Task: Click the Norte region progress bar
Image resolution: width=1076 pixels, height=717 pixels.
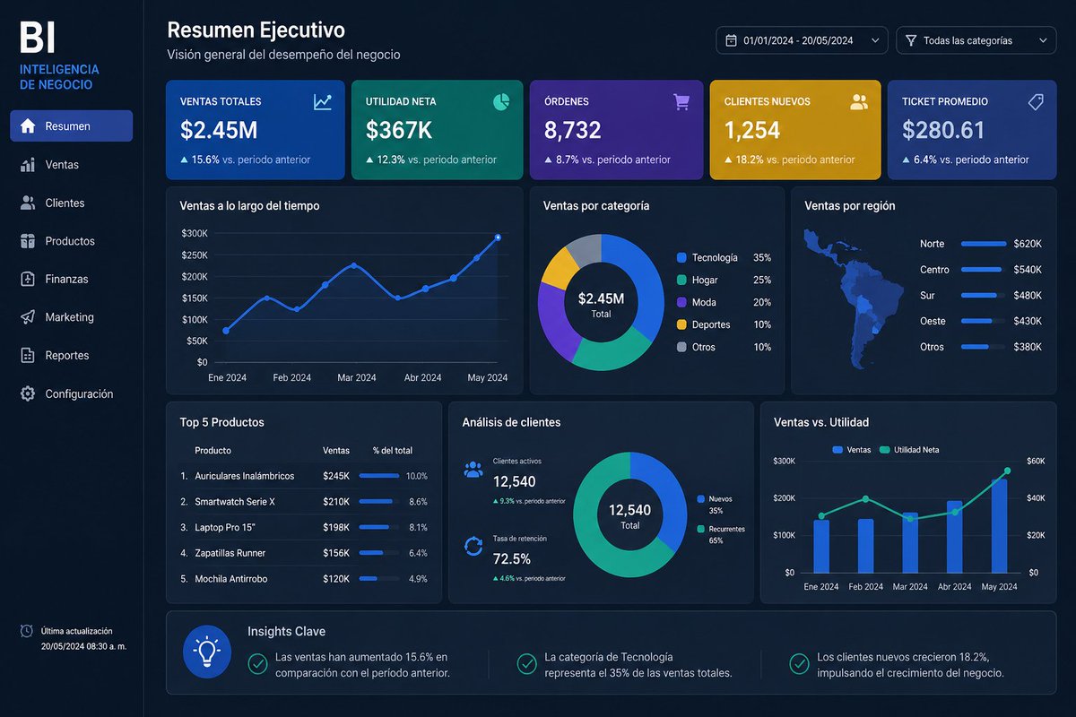Action: pyautogui.click(x=985, y=244)
